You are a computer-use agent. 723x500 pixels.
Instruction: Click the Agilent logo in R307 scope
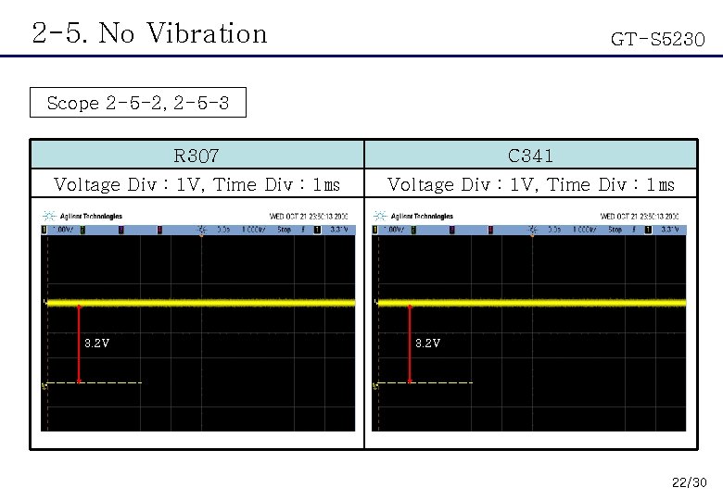click(x=49, y=216)
